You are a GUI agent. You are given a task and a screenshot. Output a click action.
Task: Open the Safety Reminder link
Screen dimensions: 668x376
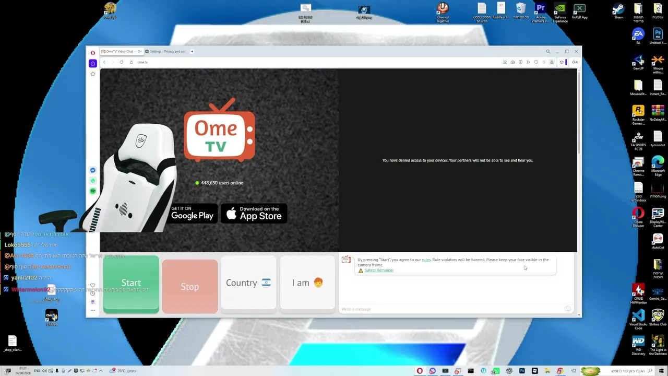coord(379,271)
